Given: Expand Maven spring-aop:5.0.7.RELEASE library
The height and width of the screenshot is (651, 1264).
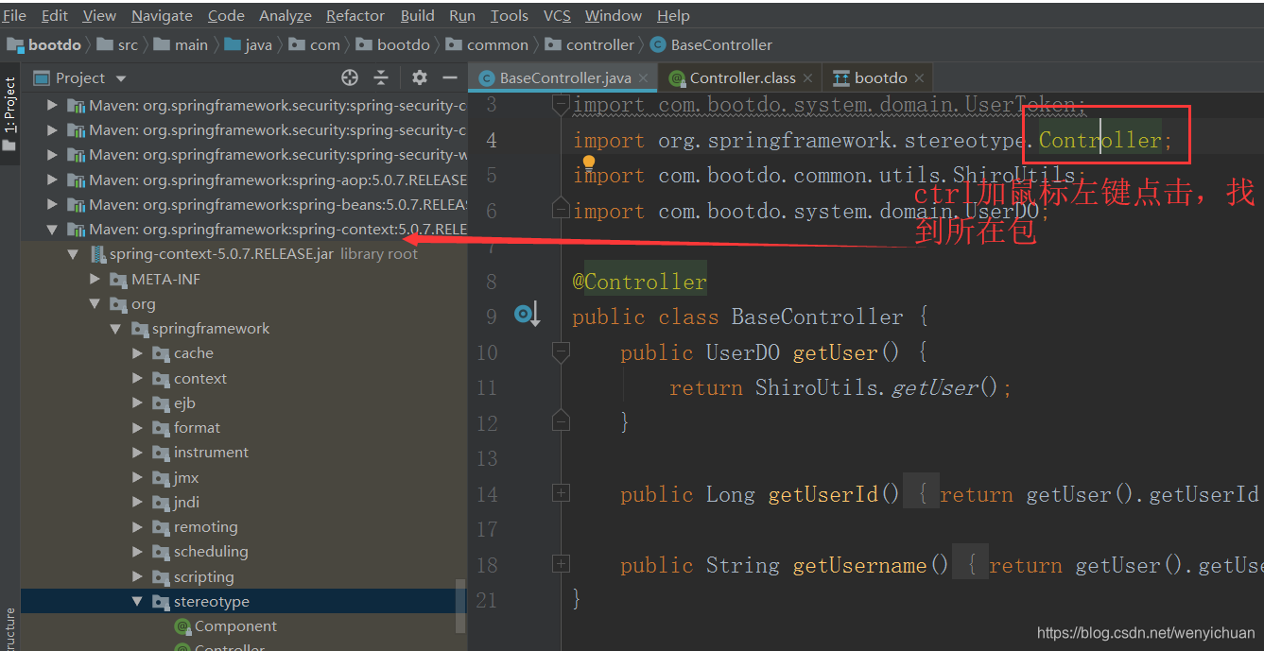Looking at the screenshot, I should click(52, 180).
